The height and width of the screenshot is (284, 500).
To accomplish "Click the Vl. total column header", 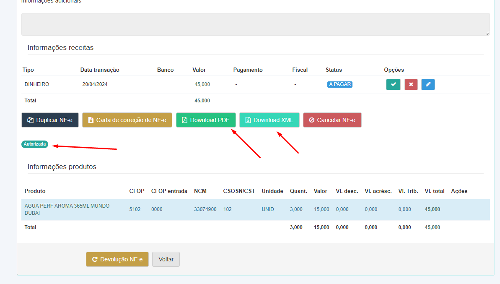I will (x=435, y=191).
